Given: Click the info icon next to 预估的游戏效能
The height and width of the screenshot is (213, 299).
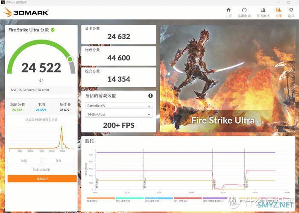Looking at the screenshot, I should click(150, 96).
